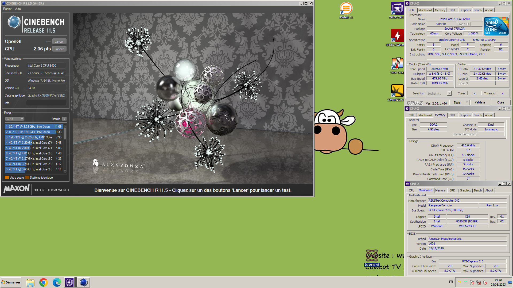
Task: Click the orange Votre score legend swatch
Action: 7,178
